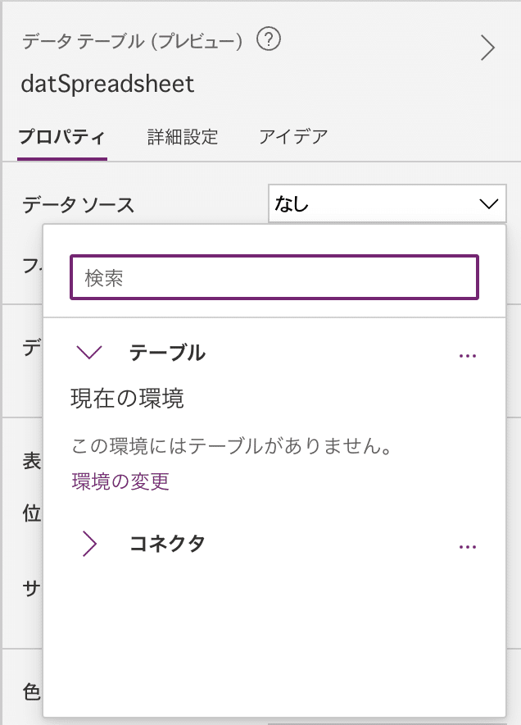Open more options for コネクタ section
Screen dimensions: 521x725
pyautogui.click(x=468, y=546)
